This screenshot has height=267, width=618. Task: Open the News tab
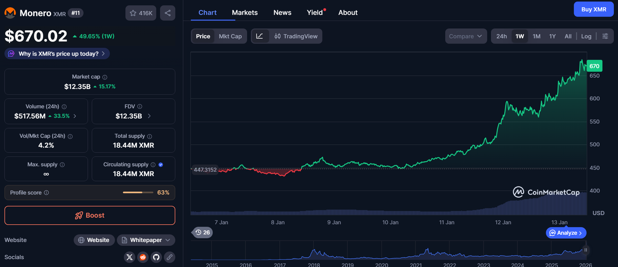pos(282,13)
